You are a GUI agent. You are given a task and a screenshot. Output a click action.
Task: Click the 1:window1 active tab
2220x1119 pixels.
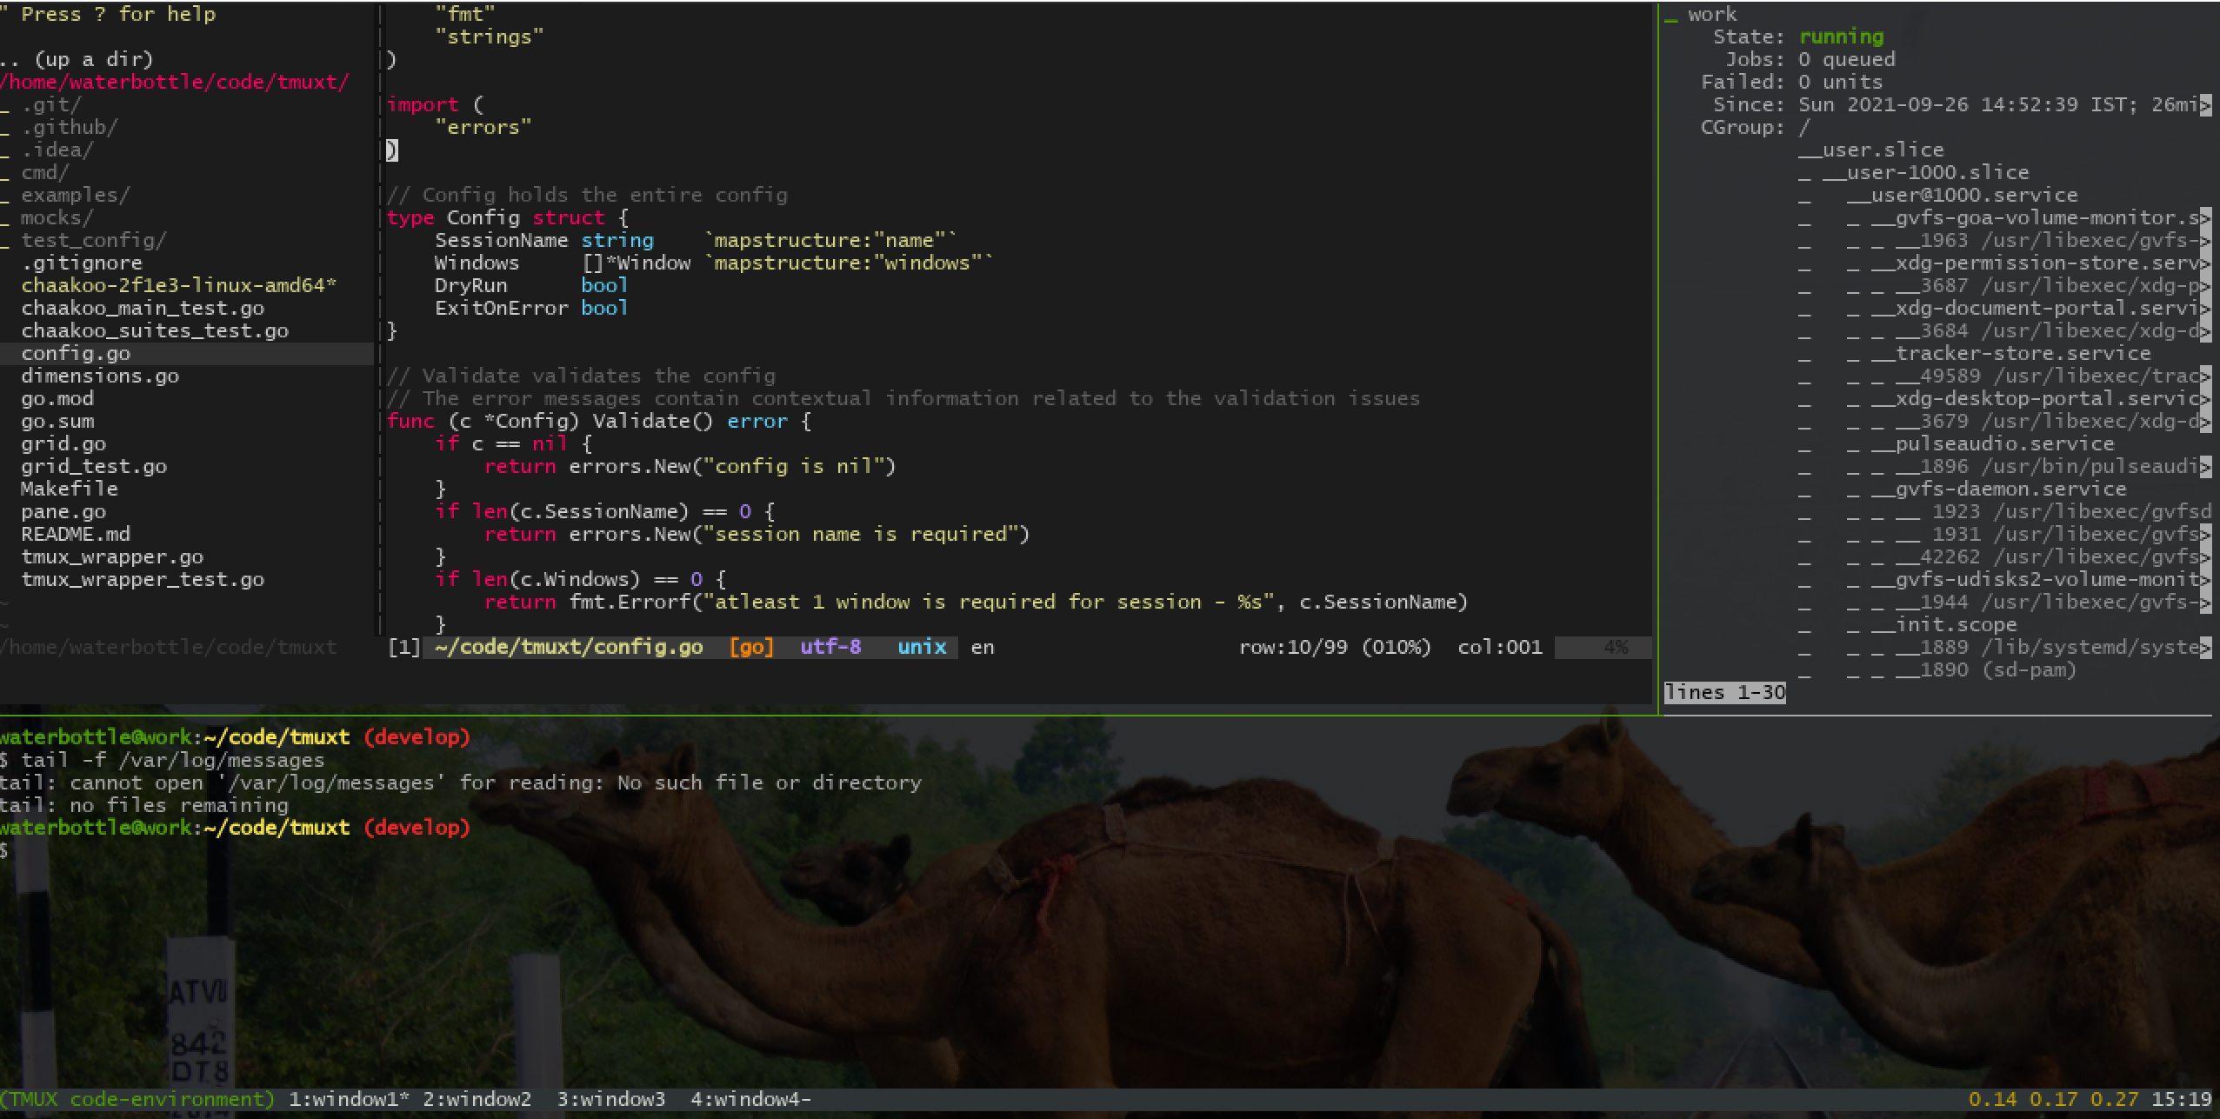348,1099
